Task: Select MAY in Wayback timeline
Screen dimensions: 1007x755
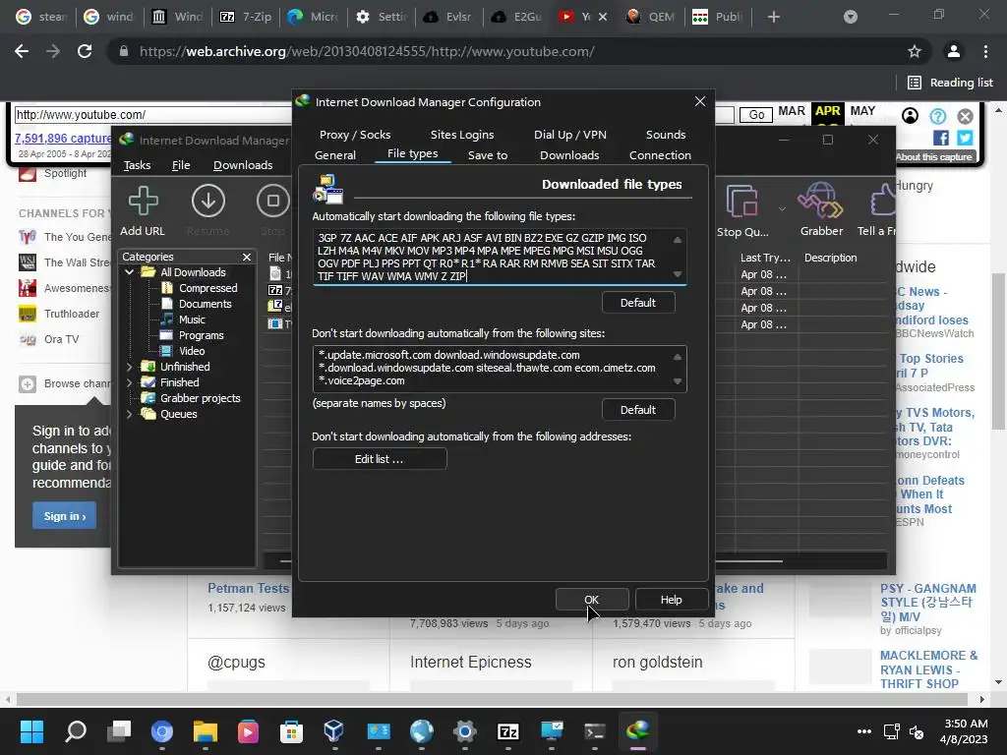Action: click(862, 111)
